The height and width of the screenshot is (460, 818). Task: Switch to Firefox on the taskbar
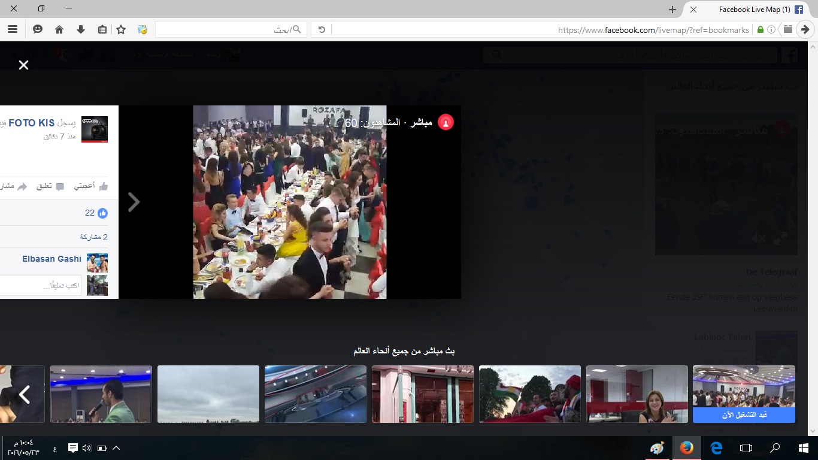pos(687,448)
